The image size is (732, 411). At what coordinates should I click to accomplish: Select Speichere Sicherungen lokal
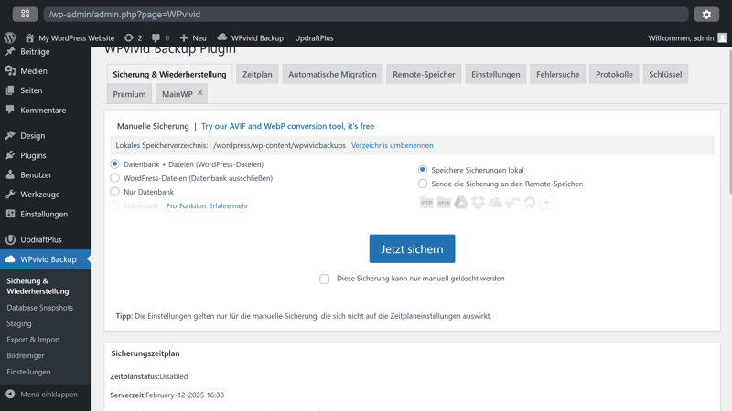point(423,170)
